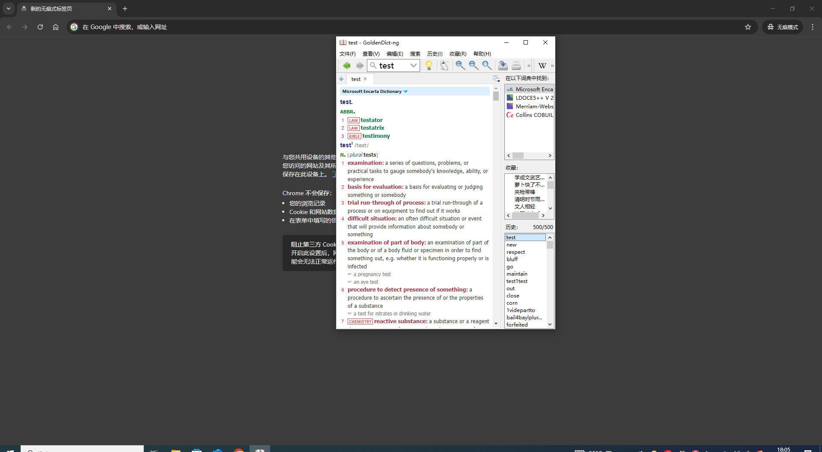Follow the 'testator' link

(372, 120)
